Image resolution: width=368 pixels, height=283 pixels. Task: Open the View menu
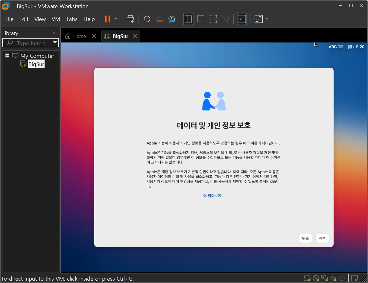(x=40, y=19)
